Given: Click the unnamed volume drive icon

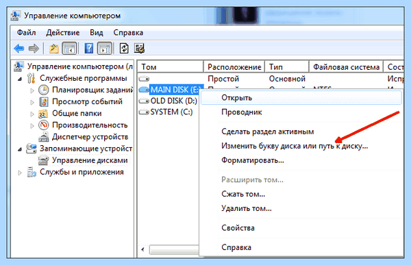Looking at the screenshot, I should point(144,79).
